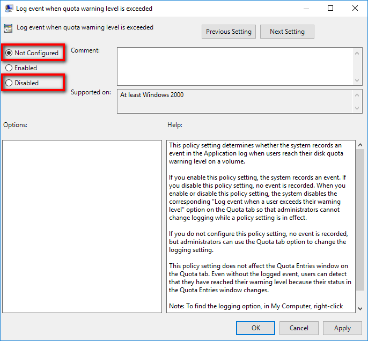Click the 'Supported on:' label
368x341 pixels.
91,92
